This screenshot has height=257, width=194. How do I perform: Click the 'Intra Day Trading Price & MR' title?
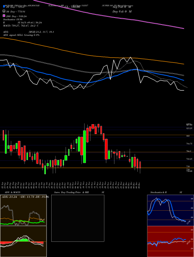71,192
